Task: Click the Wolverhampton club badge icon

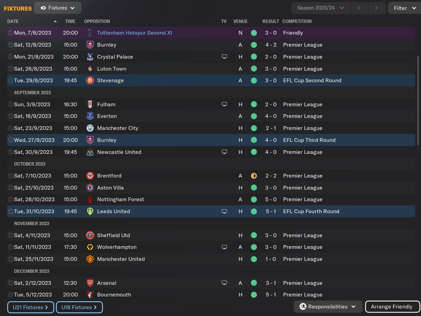Action: (90, 247)
